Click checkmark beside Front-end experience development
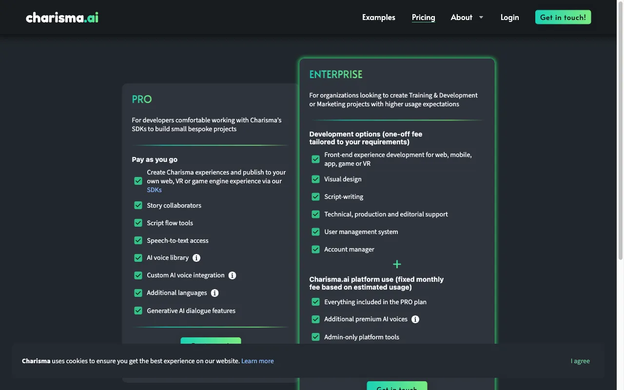 315,159
